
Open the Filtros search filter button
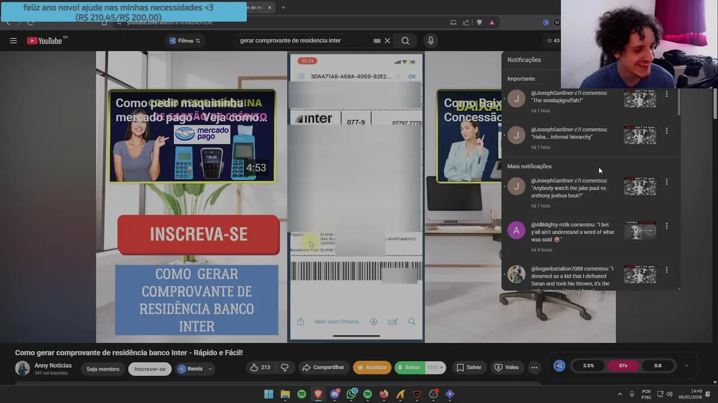tap(185, 41)
